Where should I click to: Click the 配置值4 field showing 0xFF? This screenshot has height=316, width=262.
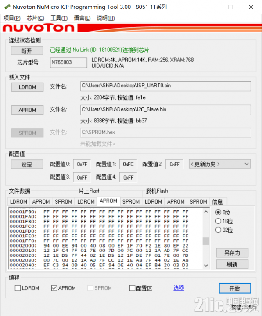[x=128, y=177]
